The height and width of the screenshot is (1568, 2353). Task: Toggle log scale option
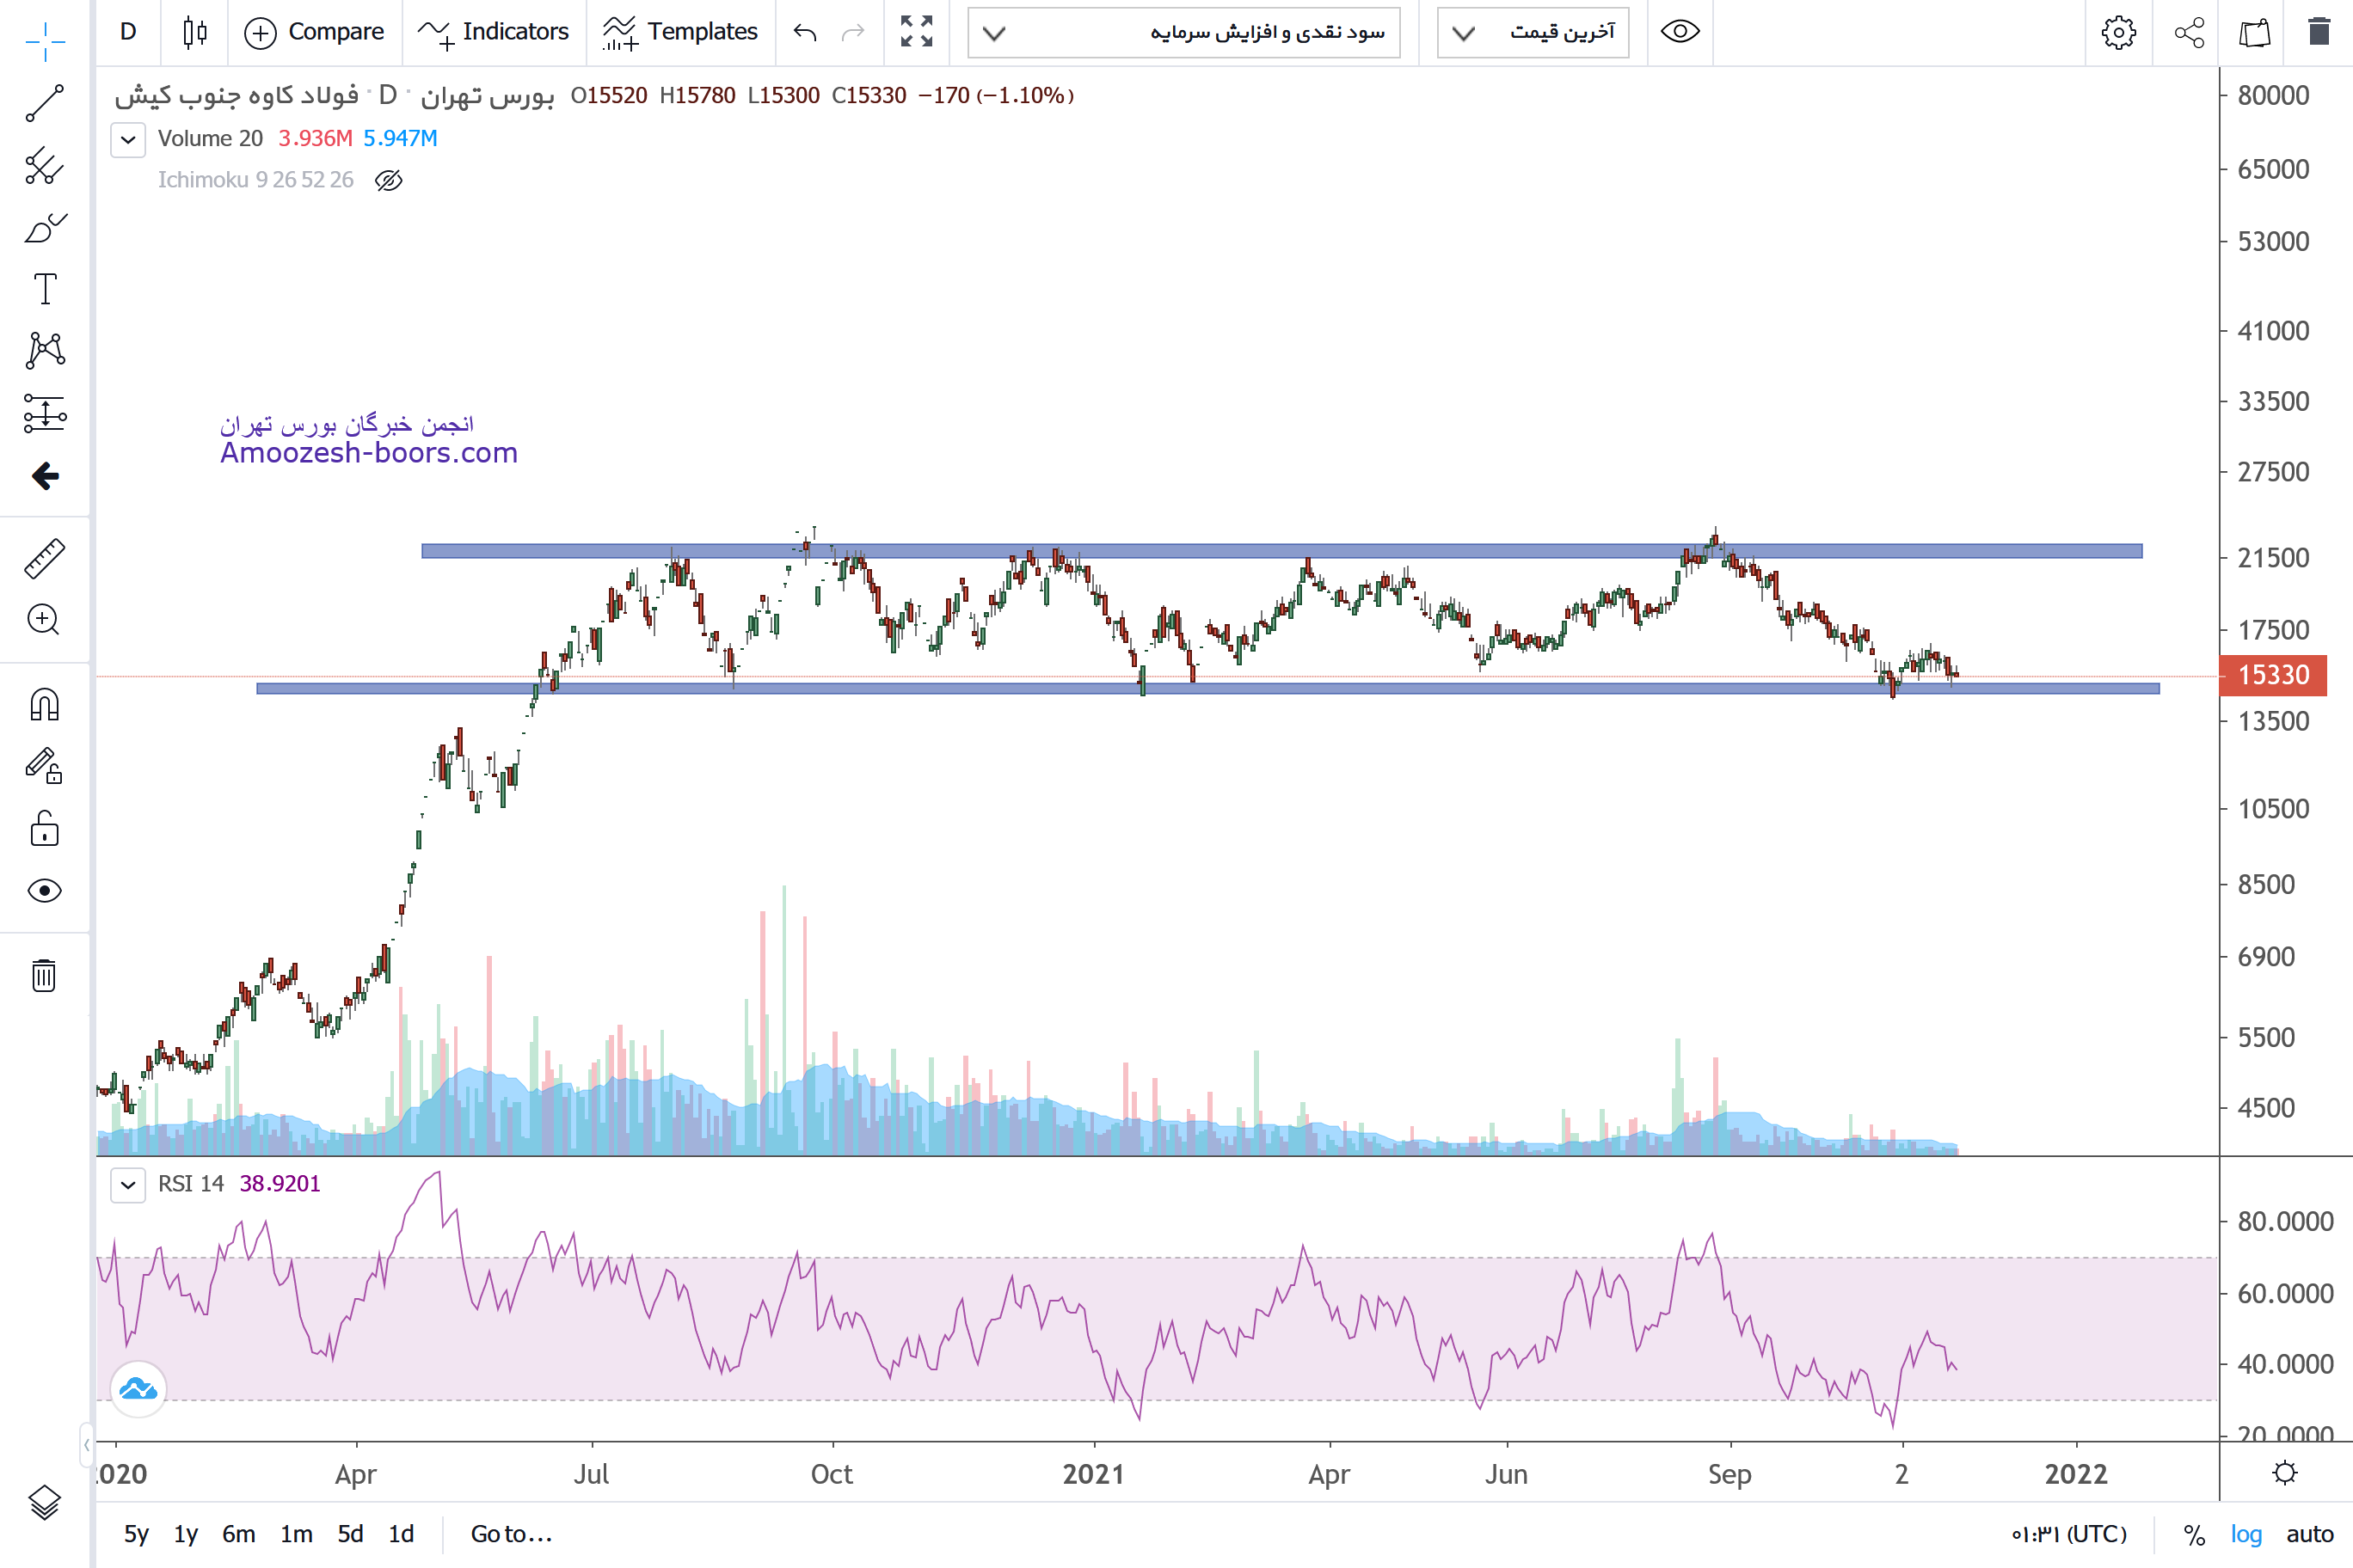[2246, 1534]
